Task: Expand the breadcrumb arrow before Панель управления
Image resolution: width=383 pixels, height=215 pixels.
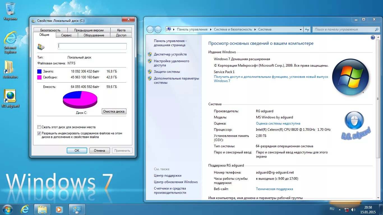Action: pyautogui.click(x=174, y=29)
